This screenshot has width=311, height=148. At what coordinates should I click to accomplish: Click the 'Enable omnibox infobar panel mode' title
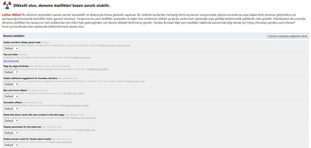22,42
